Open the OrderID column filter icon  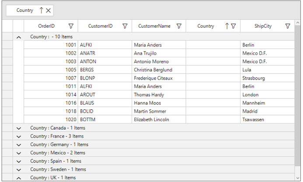pyautogui.click(x=71, y=26)
